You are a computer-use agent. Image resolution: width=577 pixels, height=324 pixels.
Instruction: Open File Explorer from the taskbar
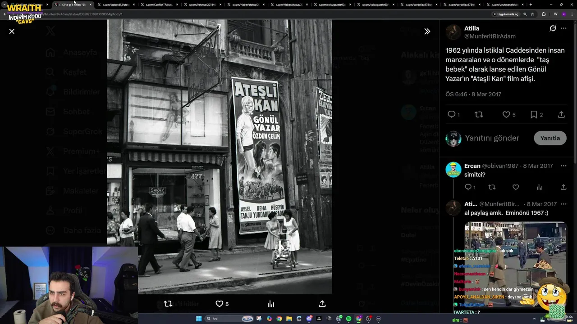pyautogui.click(x=289, y=319)
